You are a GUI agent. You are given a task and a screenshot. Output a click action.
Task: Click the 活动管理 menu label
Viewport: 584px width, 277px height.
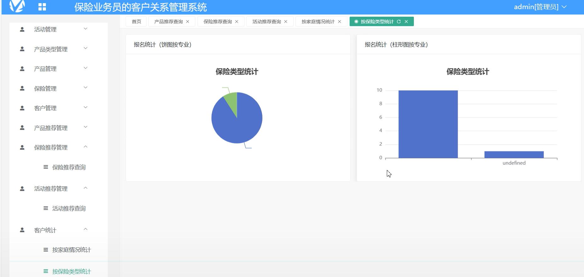pyautogui.click(x=45, y=29)
